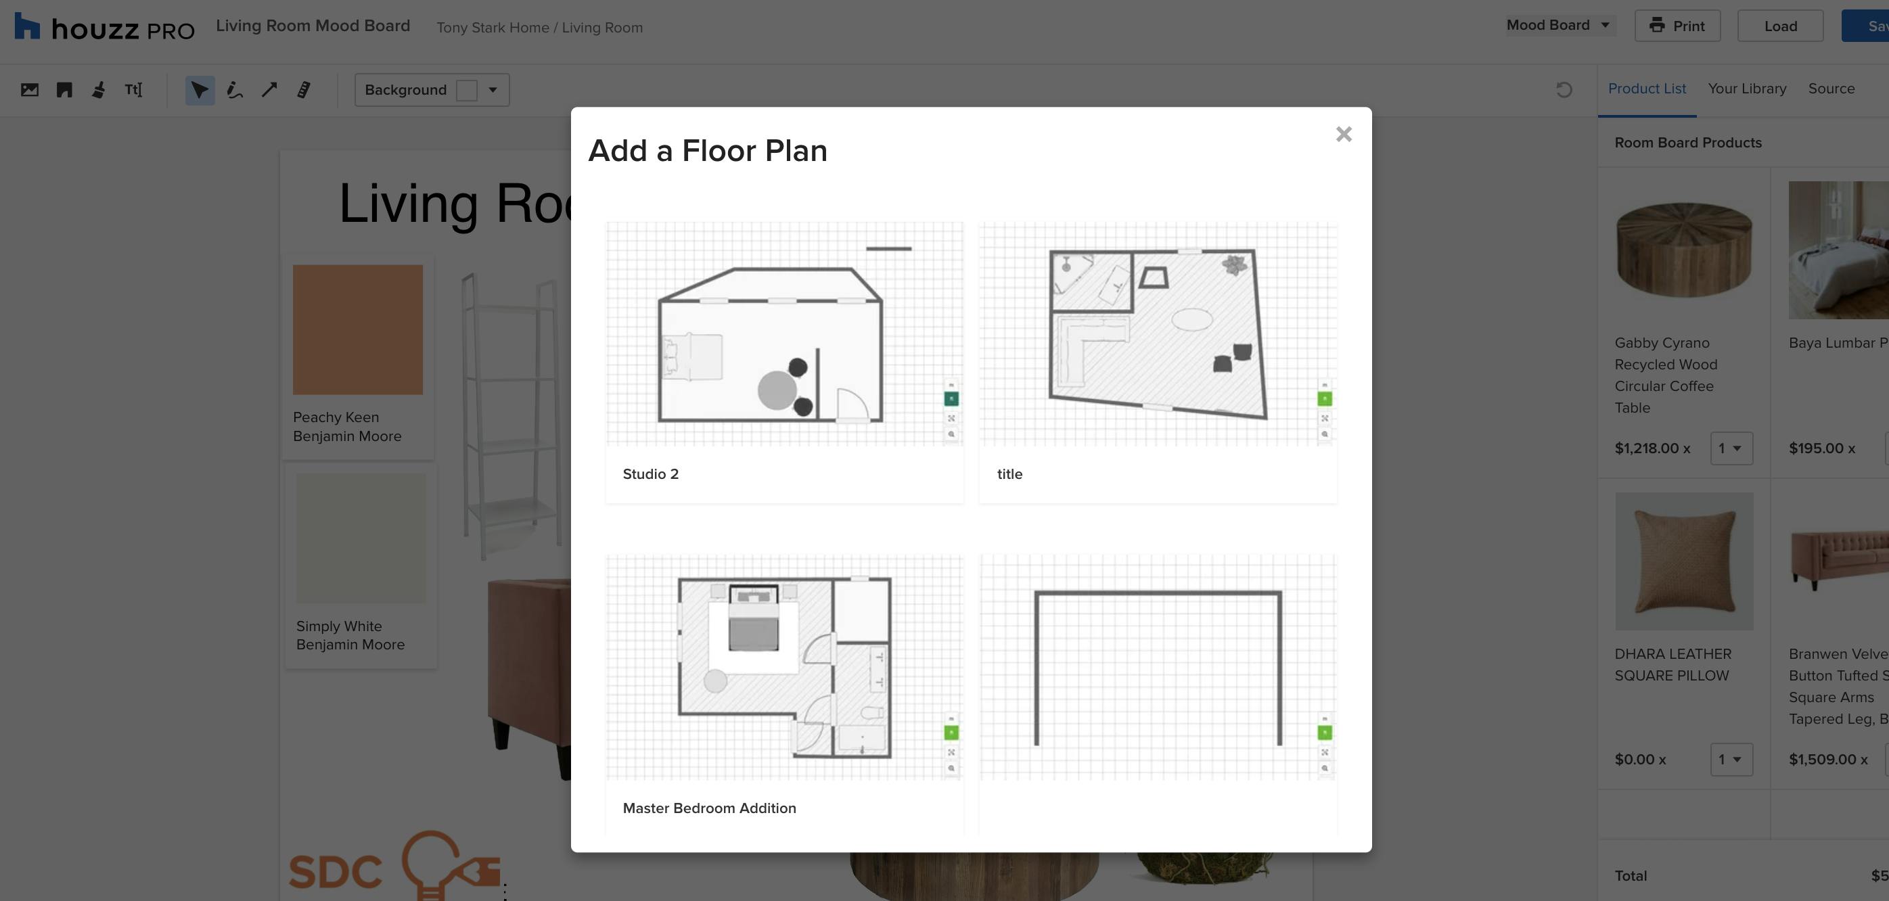The width and height of the screenshot is (1889, 901).
Task: Click the Load button
Action: 1780,26
